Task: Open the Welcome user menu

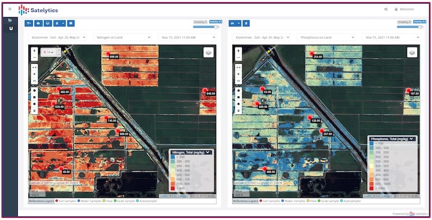Action: coord(406,9)
